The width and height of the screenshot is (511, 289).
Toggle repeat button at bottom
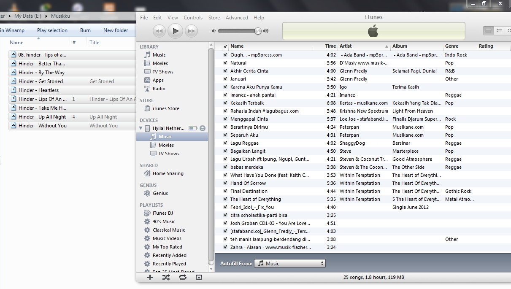[182, 277]
